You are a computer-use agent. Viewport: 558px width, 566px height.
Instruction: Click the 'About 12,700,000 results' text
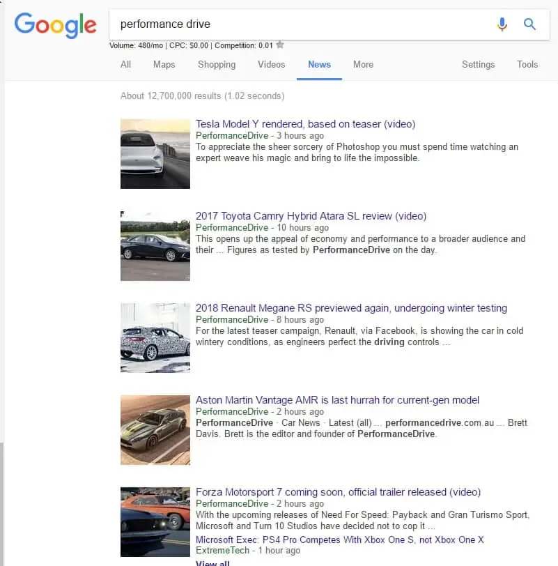(x=202, y=96)
